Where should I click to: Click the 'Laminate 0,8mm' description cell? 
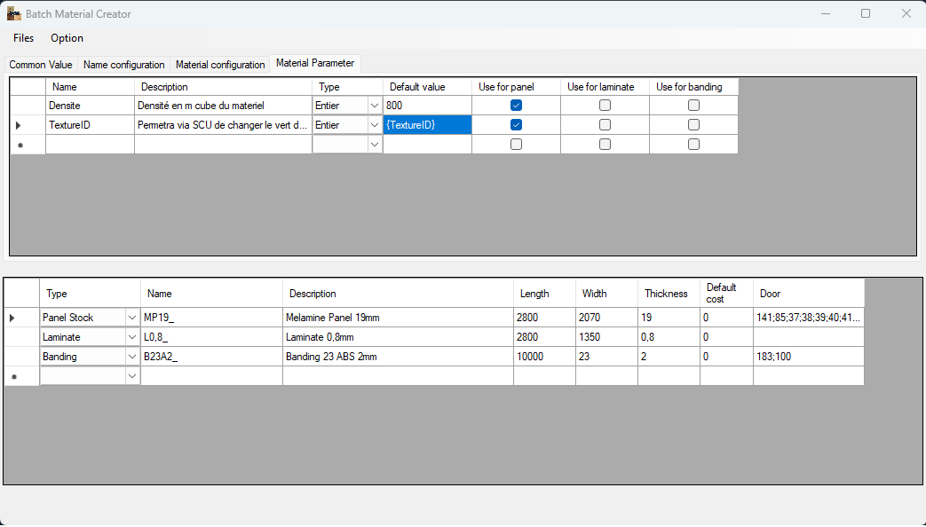[x=398, y=337]
